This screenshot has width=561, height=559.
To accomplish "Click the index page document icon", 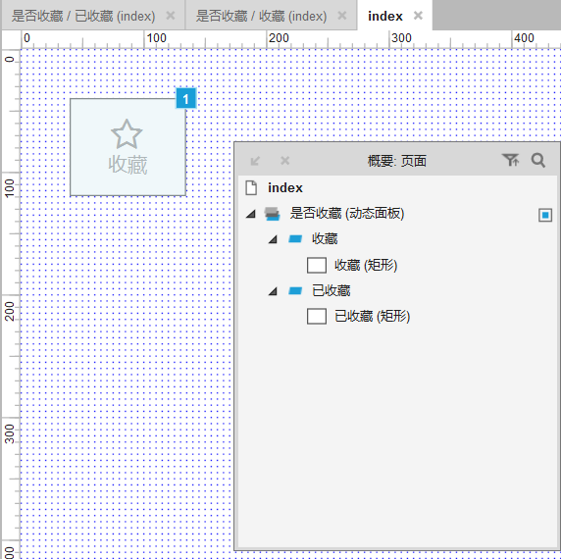I will (251, 187).
